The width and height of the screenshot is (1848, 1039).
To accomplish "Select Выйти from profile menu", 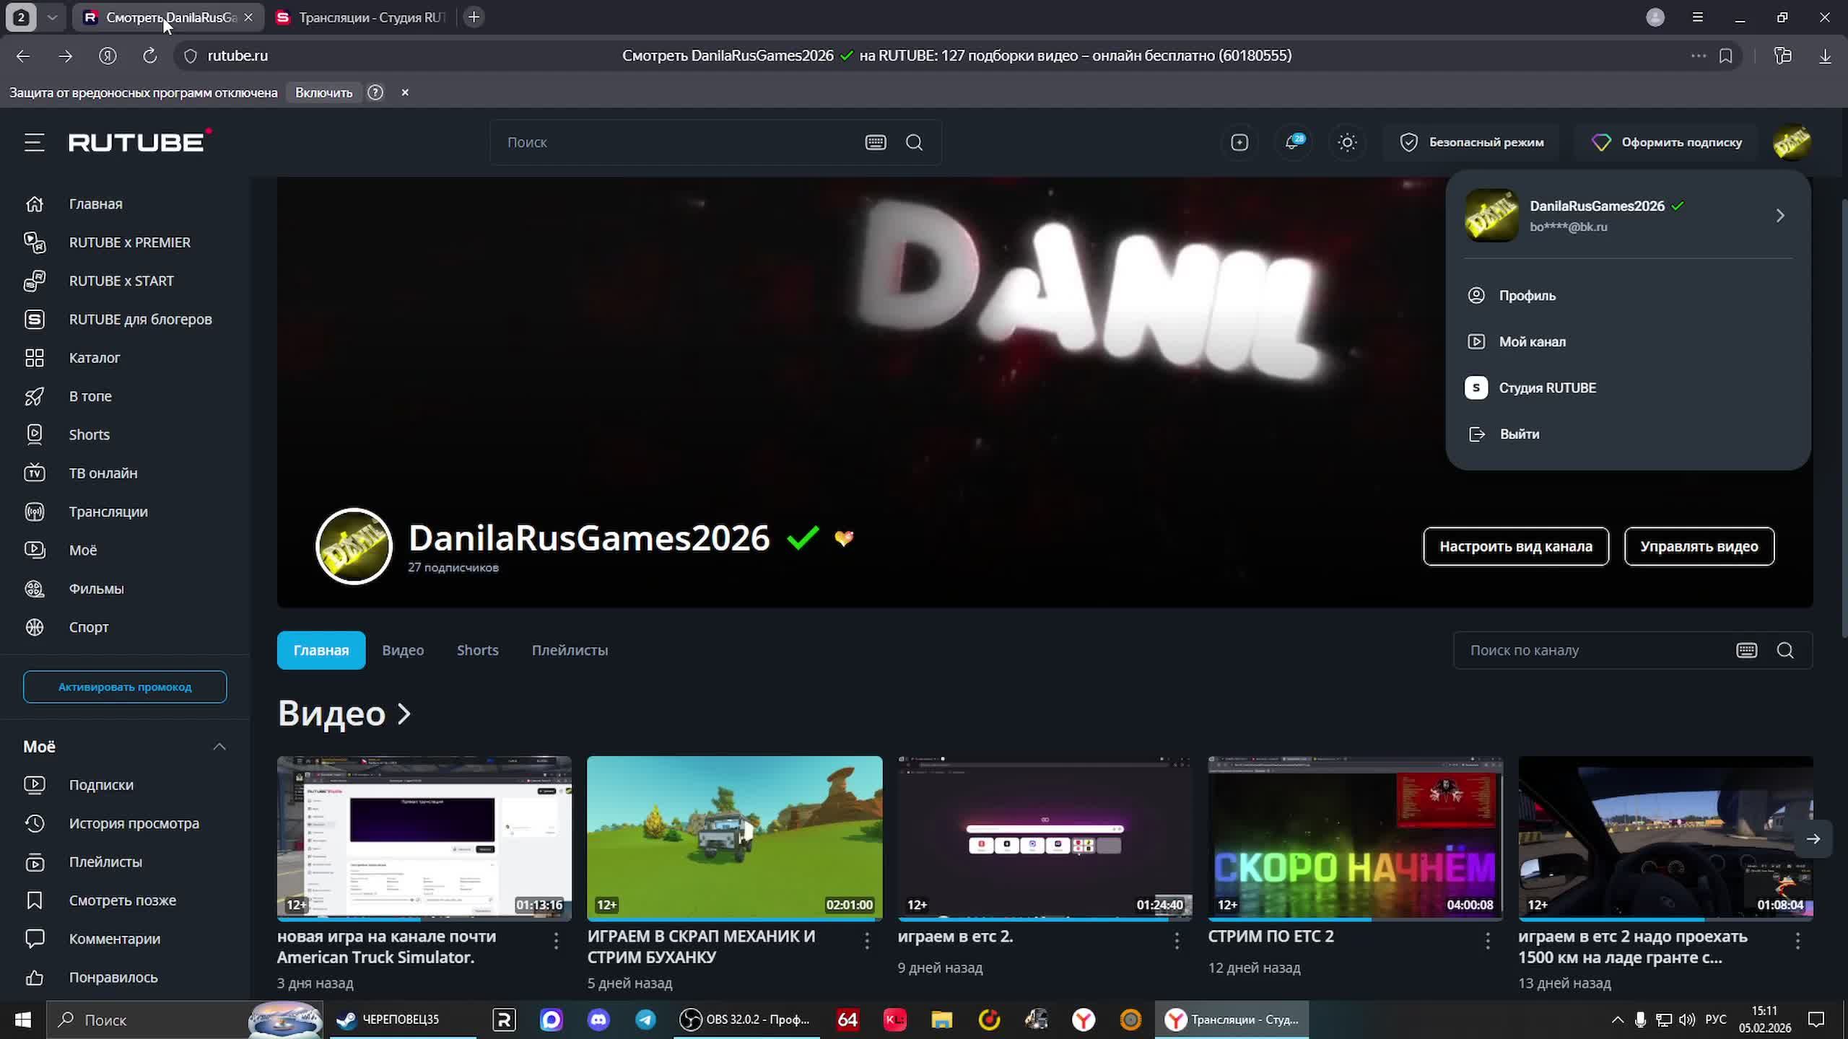I will (x=1519, y=434).
